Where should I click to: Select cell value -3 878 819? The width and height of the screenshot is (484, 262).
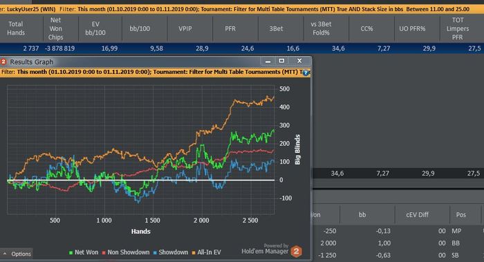pos(60,48)
